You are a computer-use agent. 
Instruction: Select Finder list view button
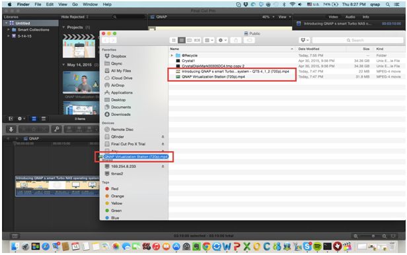[182, 40]
